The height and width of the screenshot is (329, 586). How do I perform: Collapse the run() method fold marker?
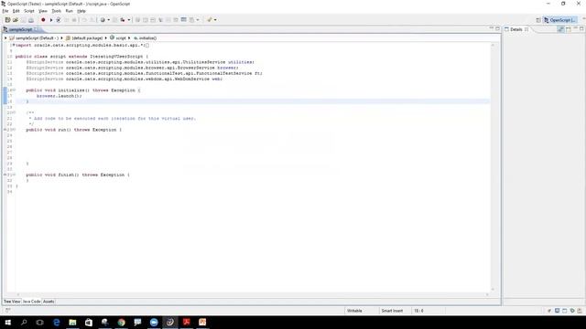pos(15,130)
